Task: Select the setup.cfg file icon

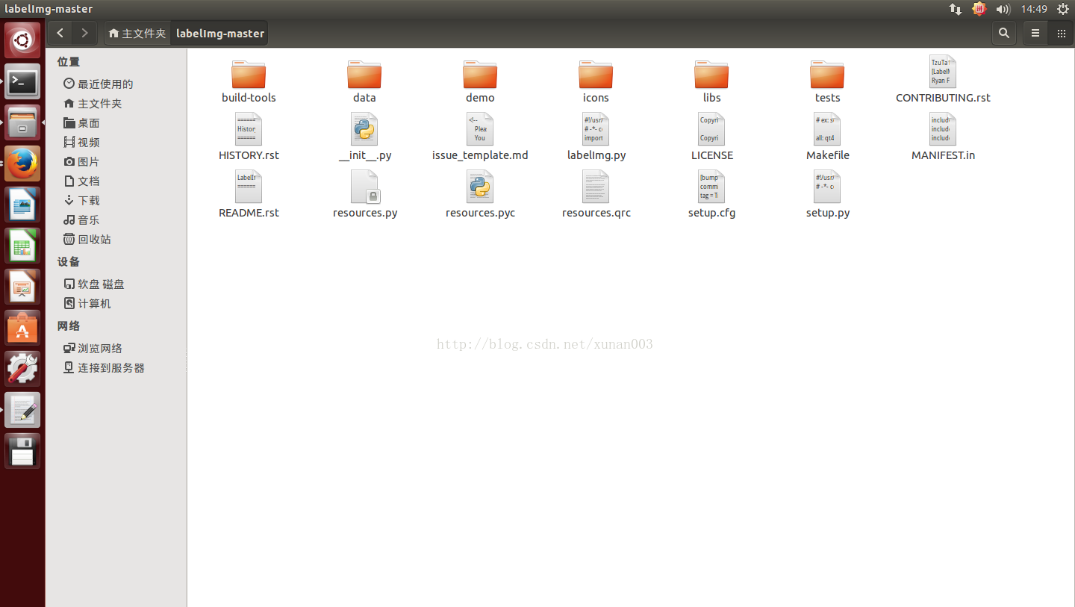Action: pos(711,187)
